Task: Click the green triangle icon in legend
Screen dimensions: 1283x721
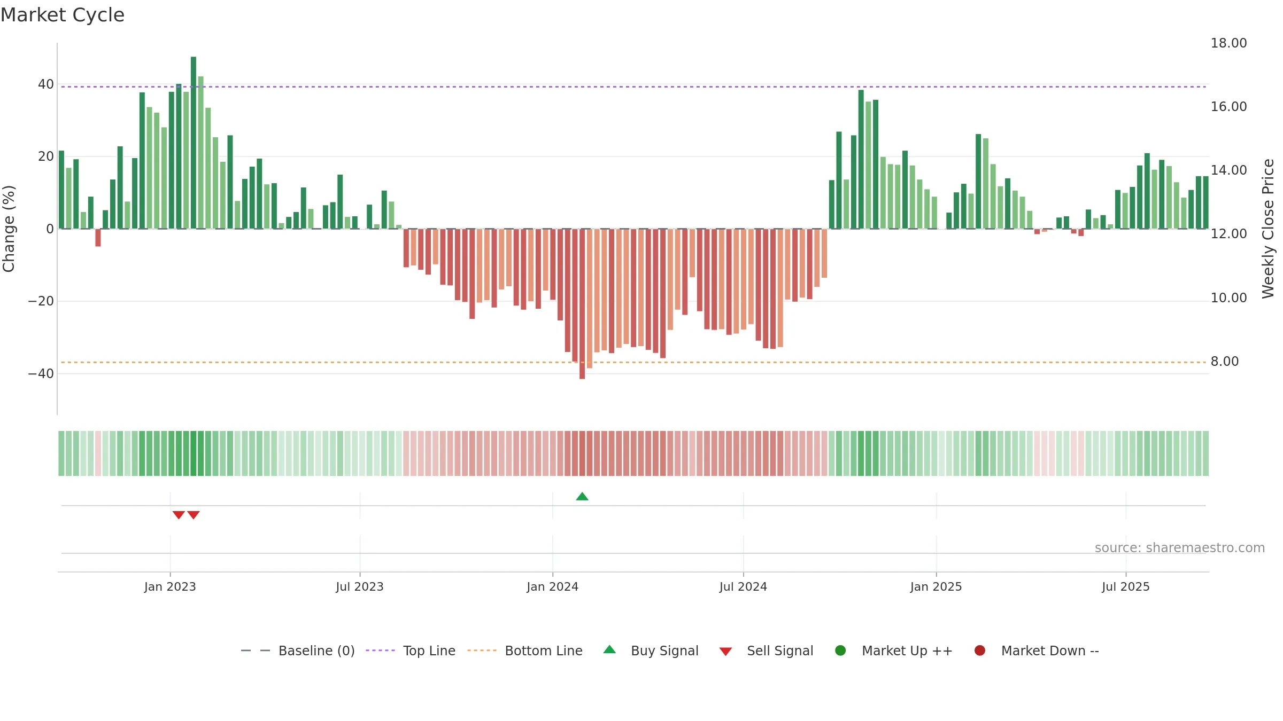Action: pos(609,649)
